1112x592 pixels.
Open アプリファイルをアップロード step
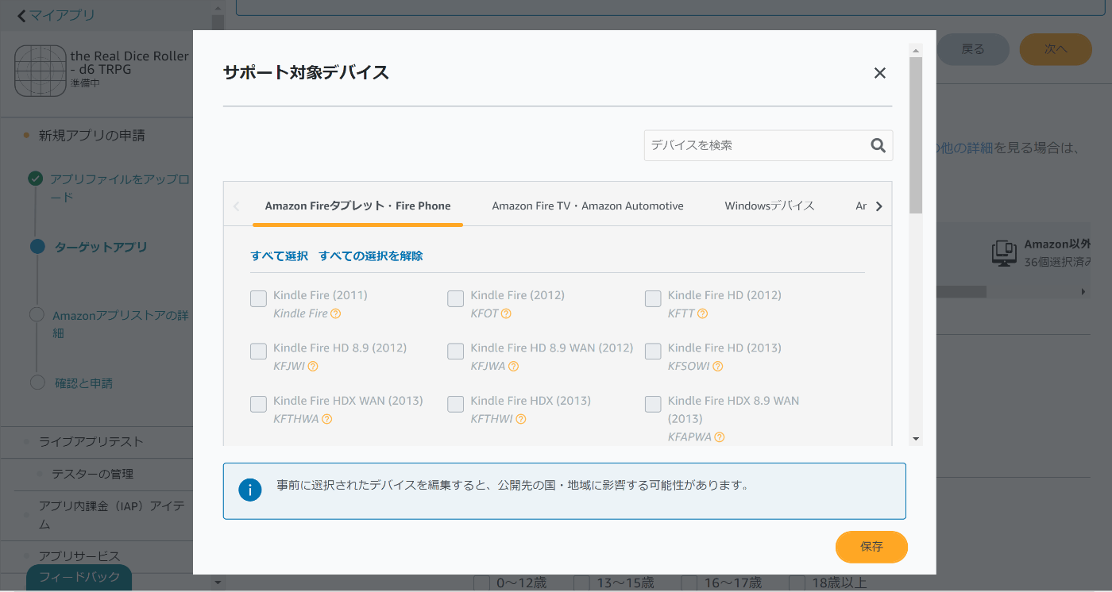120,188
